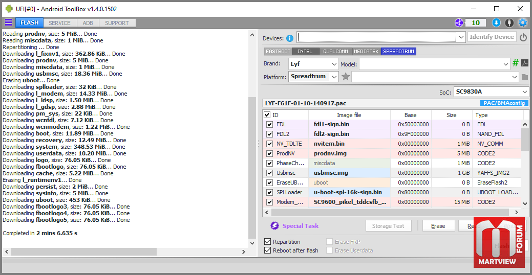Click the Image file column header
This screenshot has width=532, height=275.
349,115
